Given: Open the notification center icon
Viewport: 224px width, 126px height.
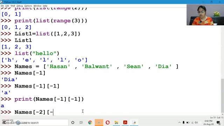Looking at the screenshot, I should 218,122.
